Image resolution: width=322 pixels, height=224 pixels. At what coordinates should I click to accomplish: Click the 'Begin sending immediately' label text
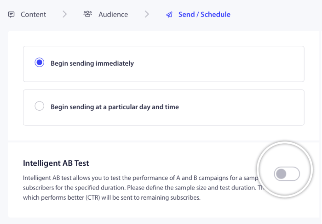92,63
